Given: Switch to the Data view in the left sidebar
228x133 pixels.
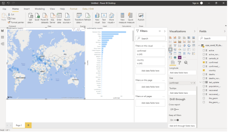Looking at the screenshot, I should [2, 37].
